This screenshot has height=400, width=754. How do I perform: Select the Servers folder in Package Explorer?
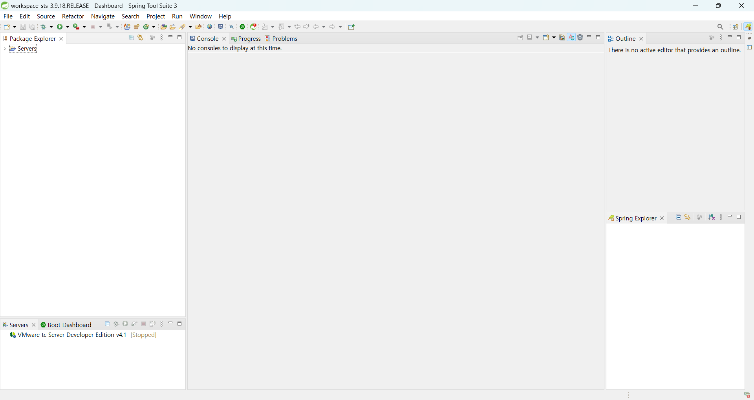click(23, 49)
